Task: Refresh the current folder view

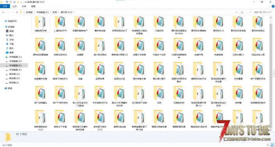Action: 242,12
